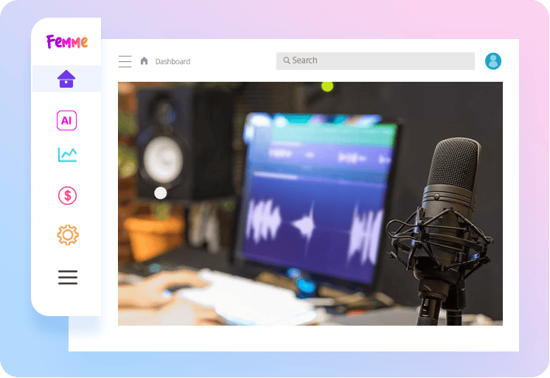Open the orange settings gear
Screen dimensions: 550x378
coord(68,235)
